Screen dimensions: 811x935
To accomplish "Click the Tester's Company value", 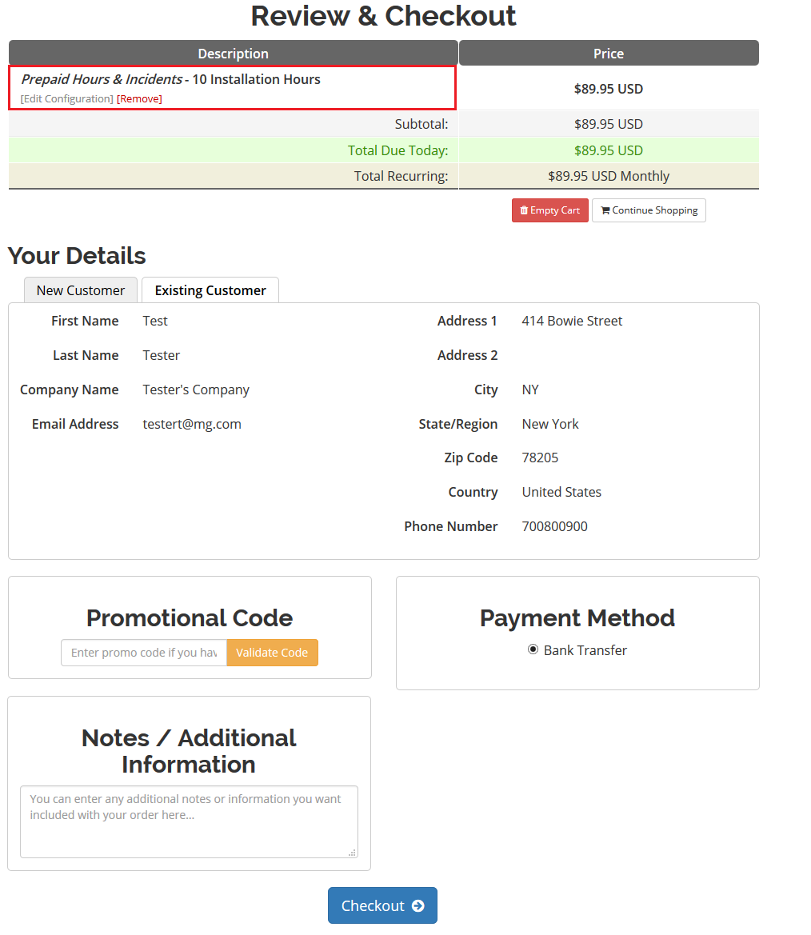I will coord(196,390).
